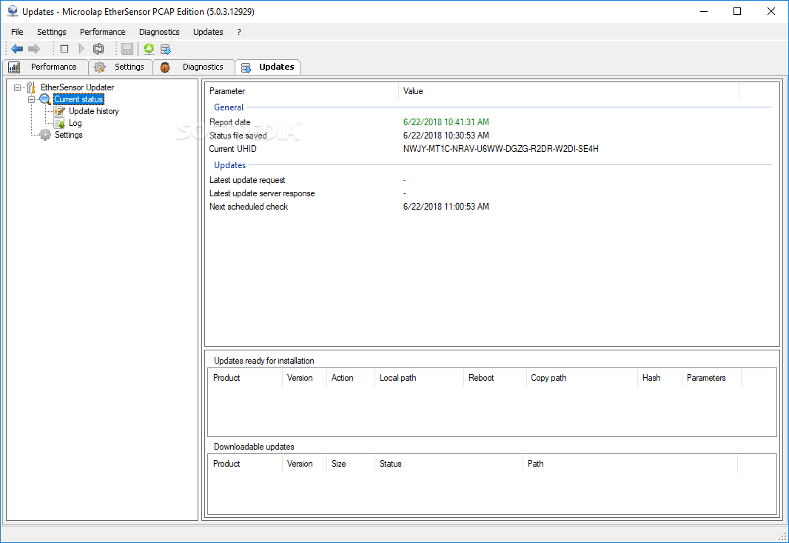Image resolution: width=789 pixels, height=543 pixels.
Task: Collapse the EtherSensor Updater tree node
Action: (x=18, y=87)
